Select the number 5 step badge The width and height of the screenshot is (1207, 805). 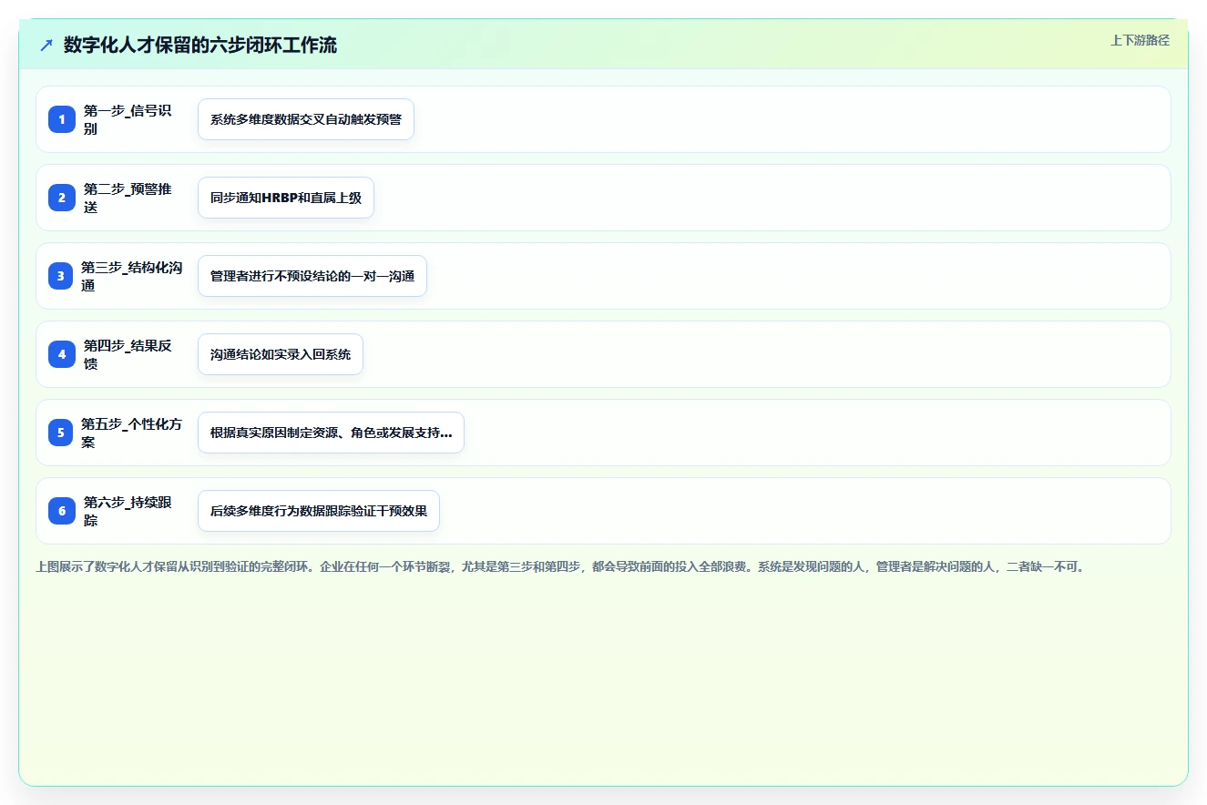coord(61,433)
